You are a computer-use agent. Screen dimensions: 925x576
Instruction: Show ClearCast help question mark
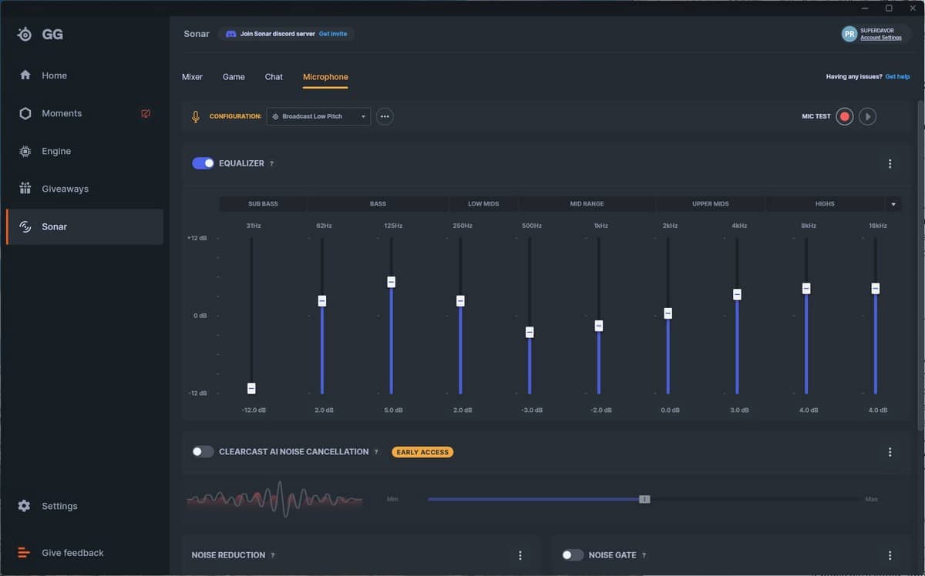pos(376,452)
